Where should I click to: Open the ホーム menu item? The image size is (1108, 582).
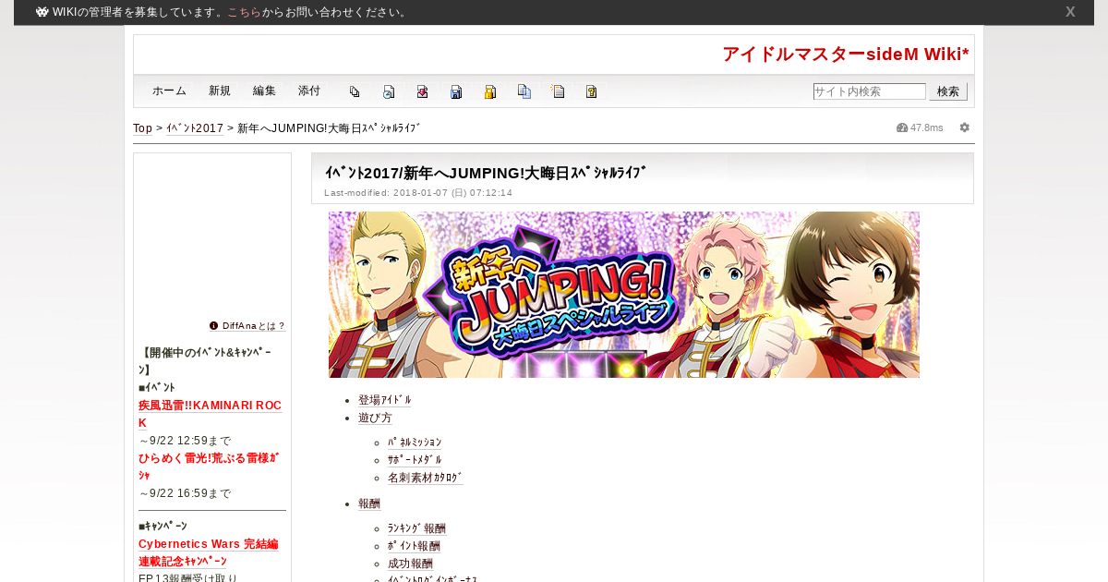coord(169,91)
